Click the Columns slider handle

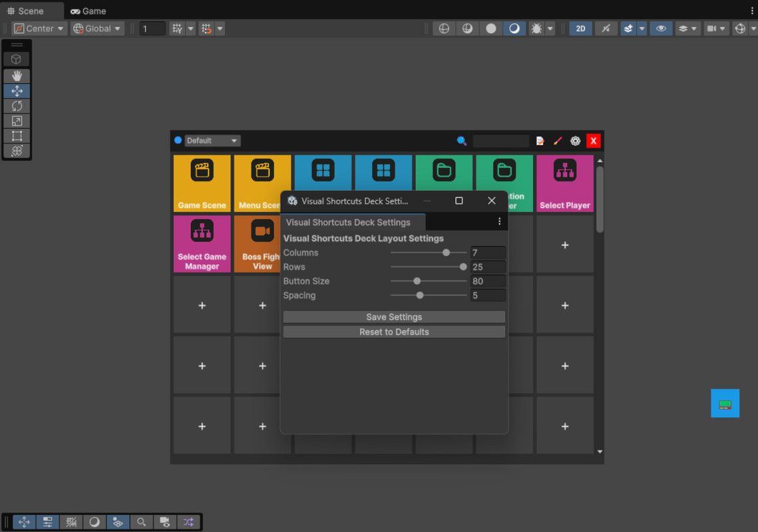447,253
